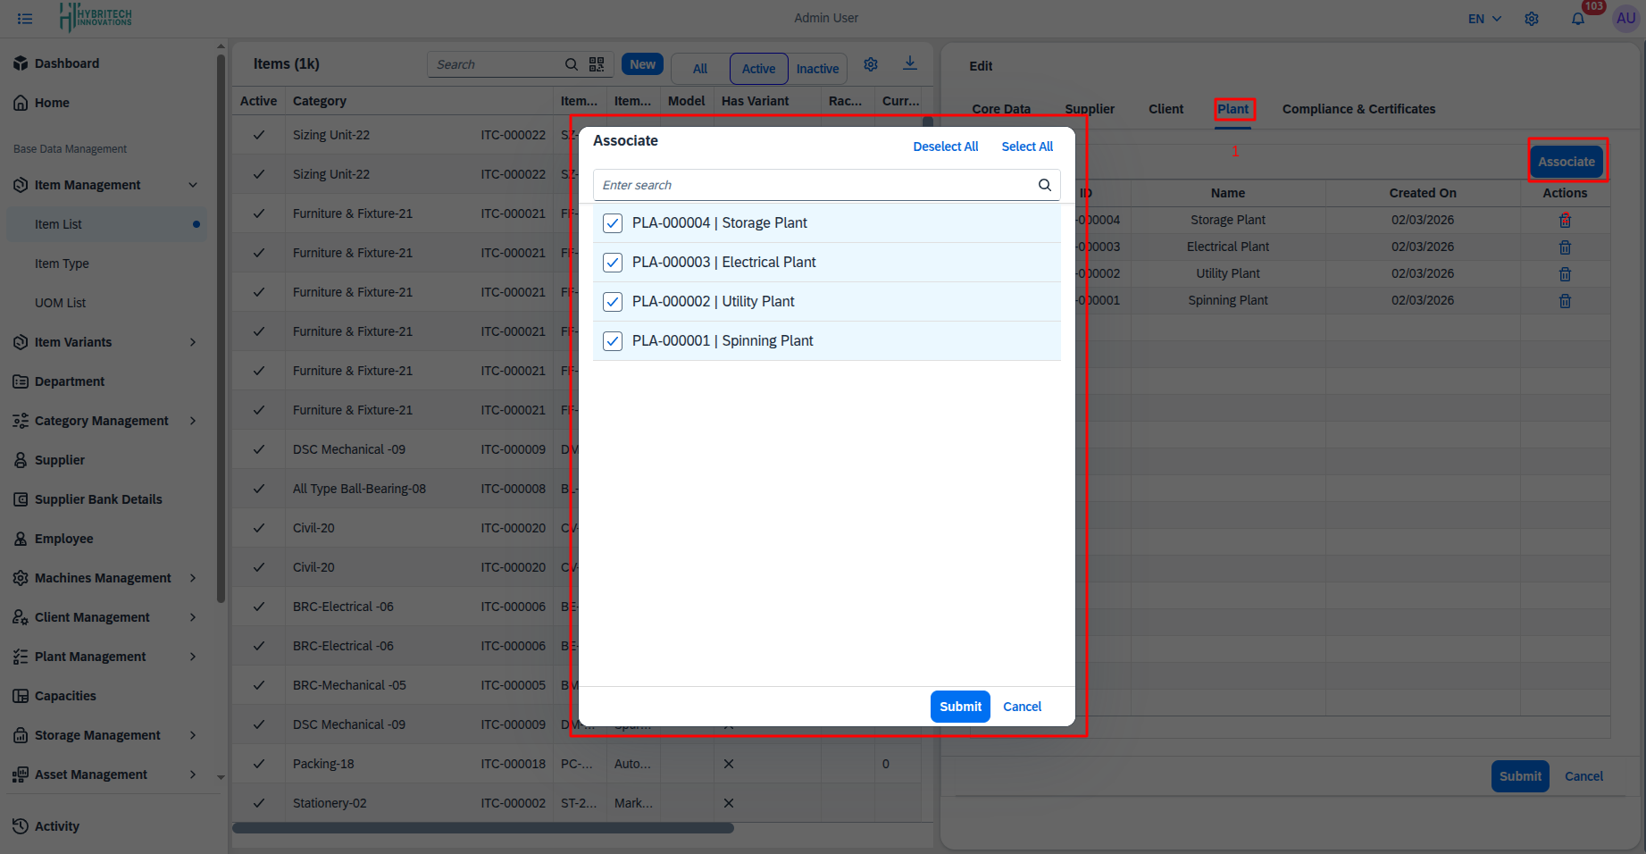Screen dimensions: 1646x854
Task: Open Items list settings gear icon
Action: (871, 64)
